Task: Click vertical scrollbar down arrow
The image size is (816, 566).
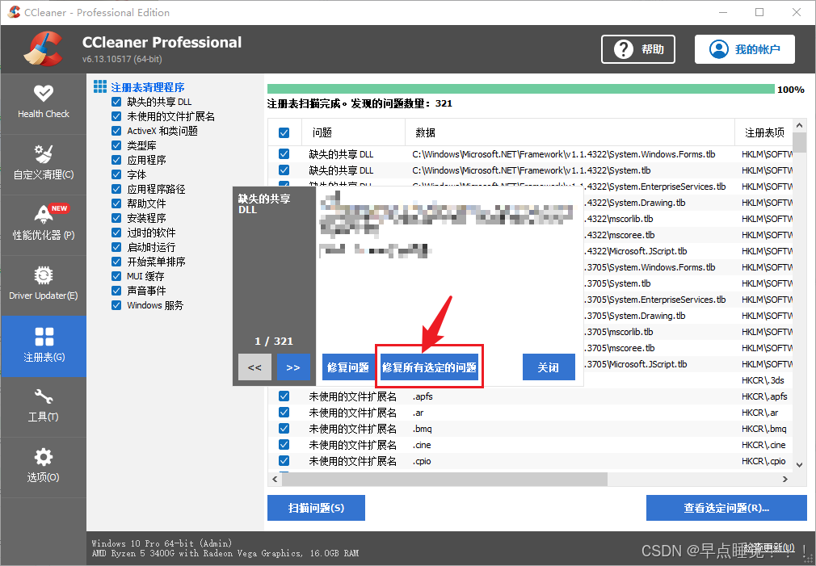Action: coord(799,464)
